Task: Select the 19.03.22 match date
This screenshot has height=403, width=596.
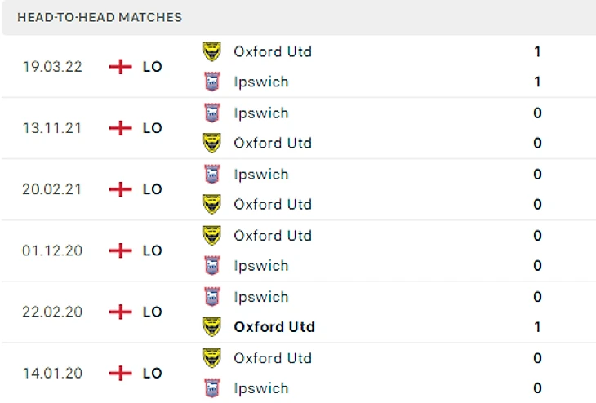Action: [x=52, y=67]
